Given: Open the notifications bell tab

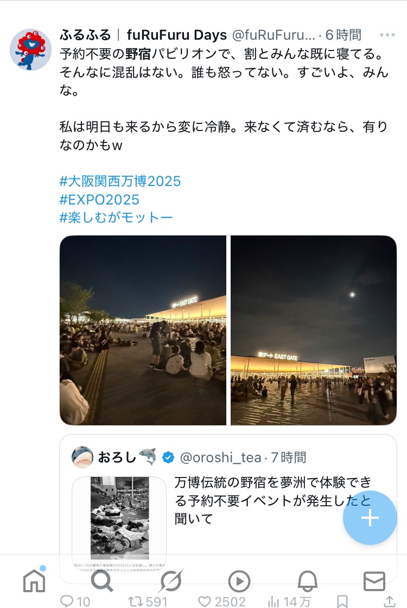Looking at the screenshot, I should click(x=308, y=581).
